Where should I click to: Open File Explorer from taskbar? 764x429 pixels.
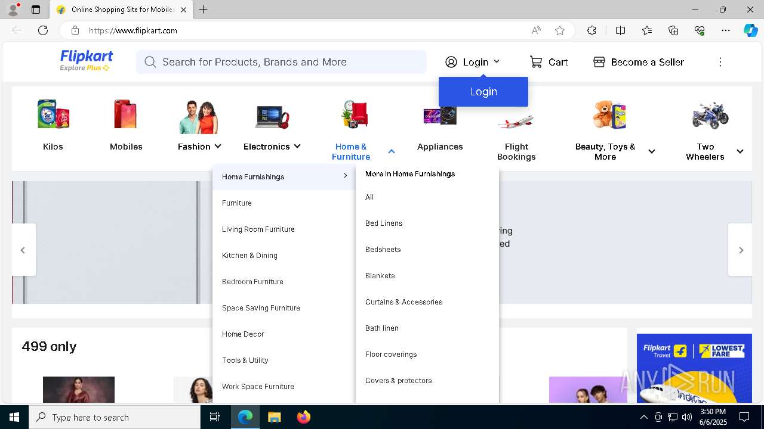pos(274,417)
